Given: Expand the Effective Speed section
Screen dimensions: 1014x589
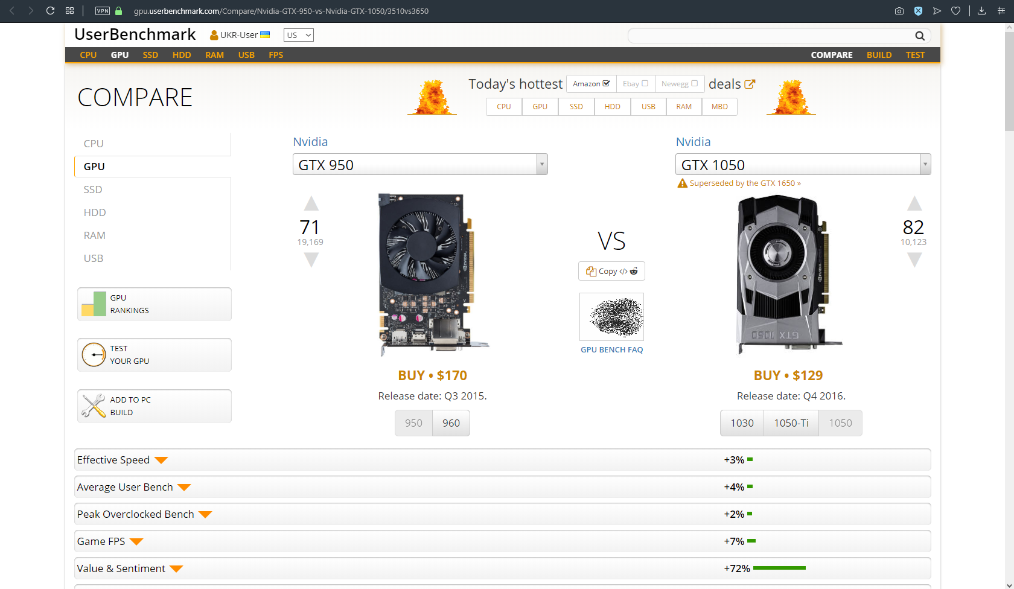Looking at the screenshot, I should click(x=161, y=460).
